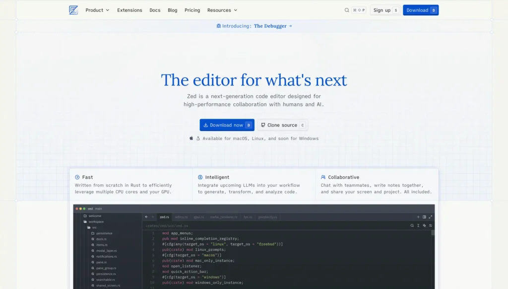Click the split pane icon in the editor
This screenshot has width=508, height=289.
425,217
